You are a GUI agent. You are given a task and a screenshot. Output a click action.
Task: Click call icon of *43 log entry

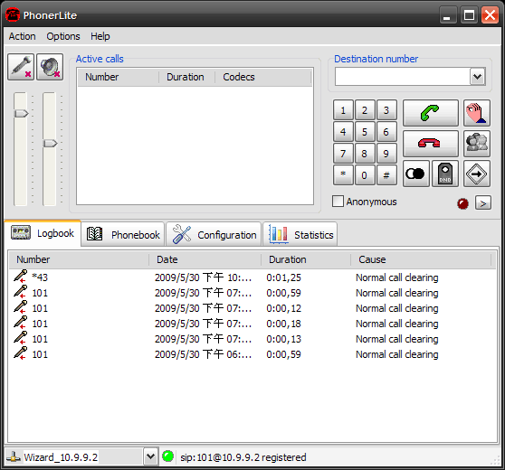20,277
